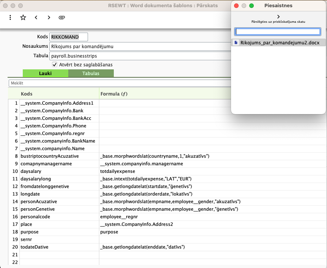Click the Tabula field payroll.businesstrips
327x268 pixels.
click(x=140, y=56)
